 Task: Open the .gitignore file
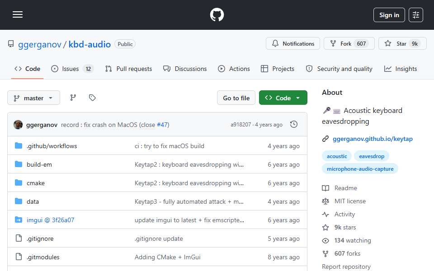tap(40, 238)
